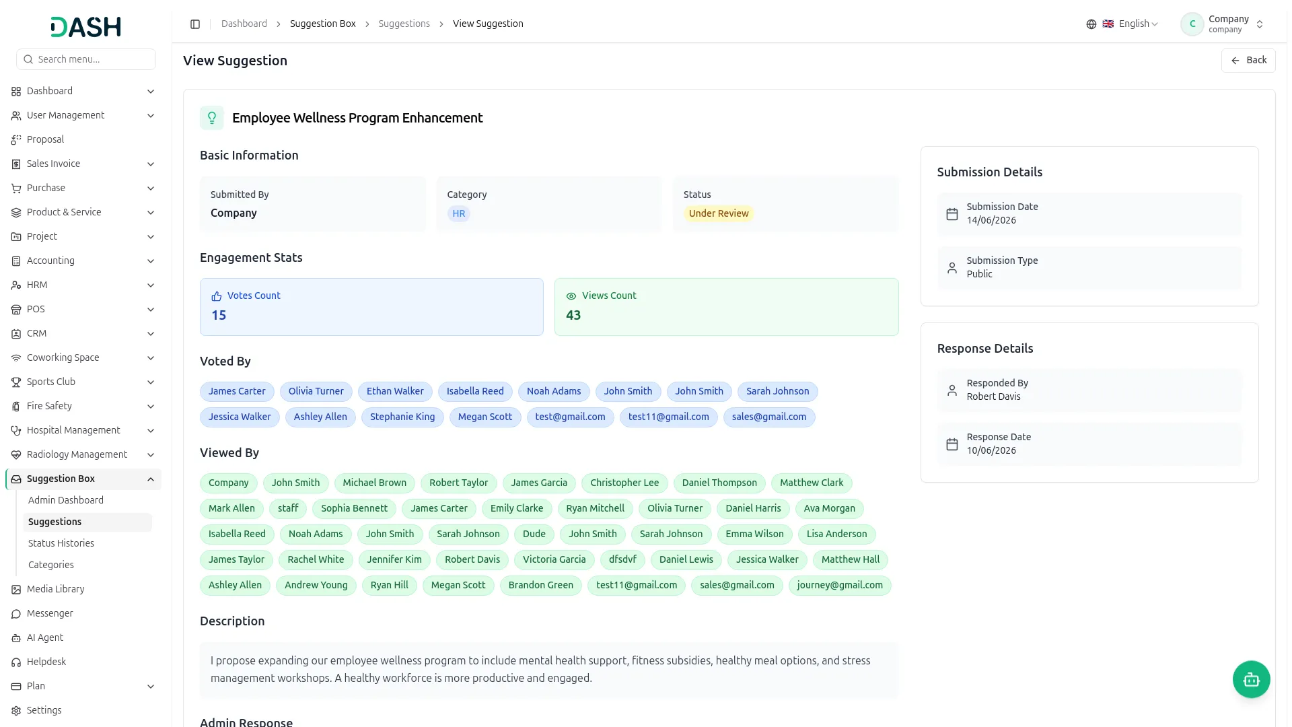
Task: Click the chatbot floating icon
Action: point(1251,679)
